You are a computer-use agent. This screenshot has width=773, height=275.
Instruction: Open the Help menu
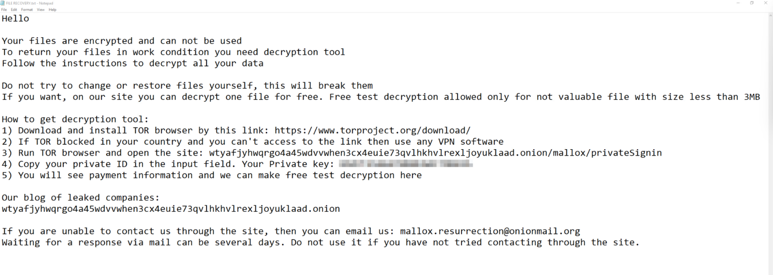52,10
